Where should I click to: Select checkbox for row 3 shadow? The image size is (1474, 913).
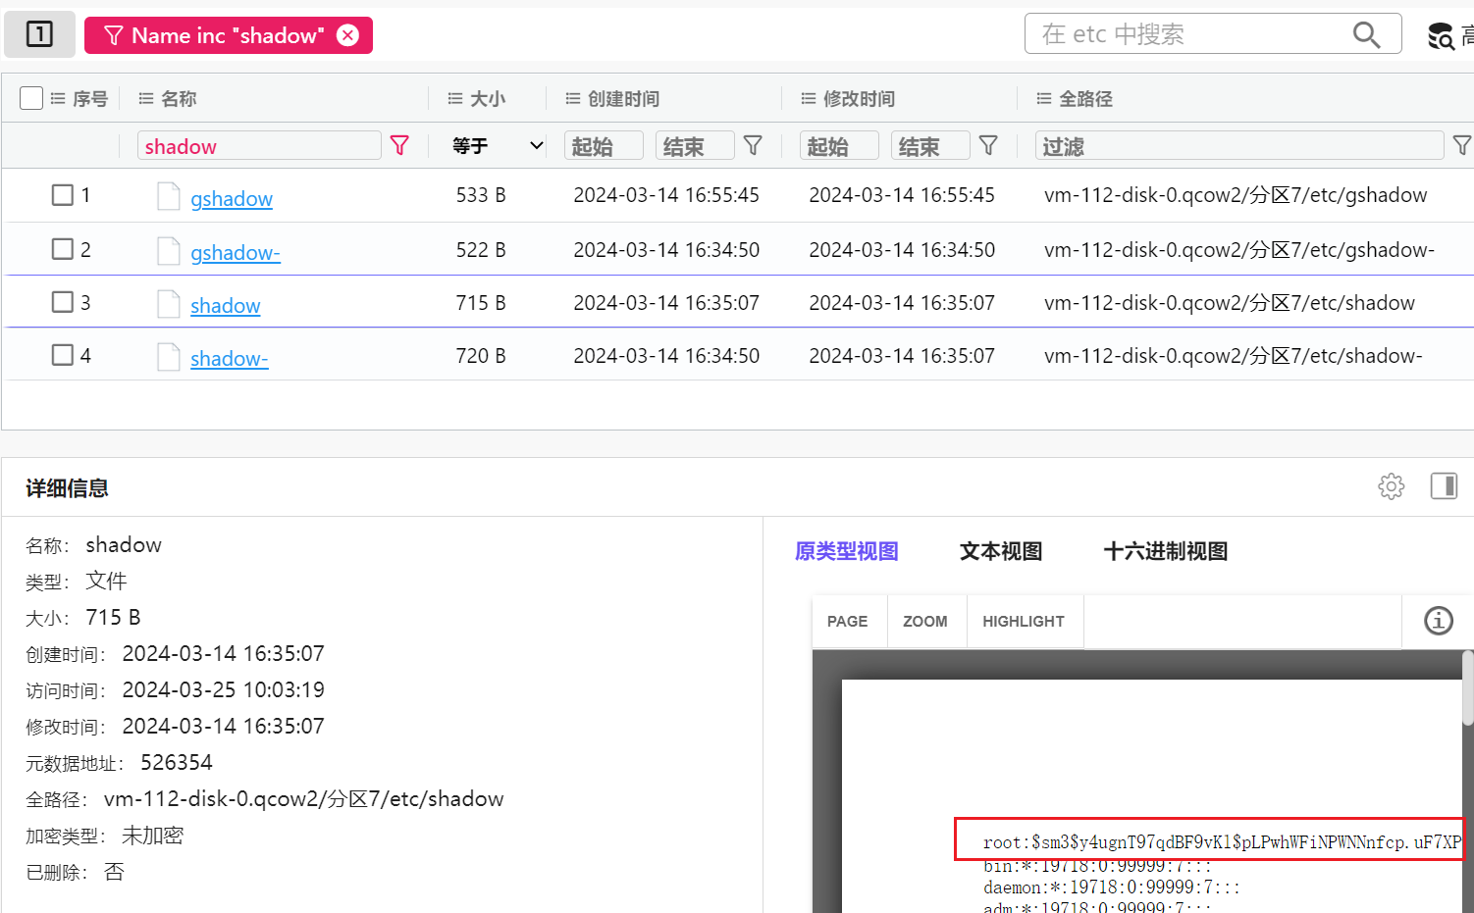pyautogui.click(x=63, y=302)
